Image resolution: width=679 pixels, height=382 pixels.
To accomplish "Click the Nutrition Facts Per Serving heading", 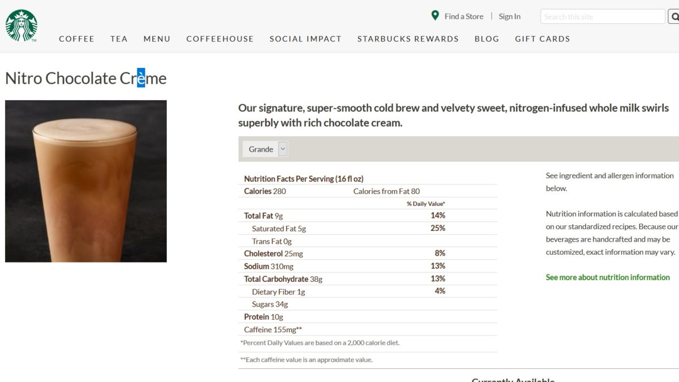I will point(304,178).
